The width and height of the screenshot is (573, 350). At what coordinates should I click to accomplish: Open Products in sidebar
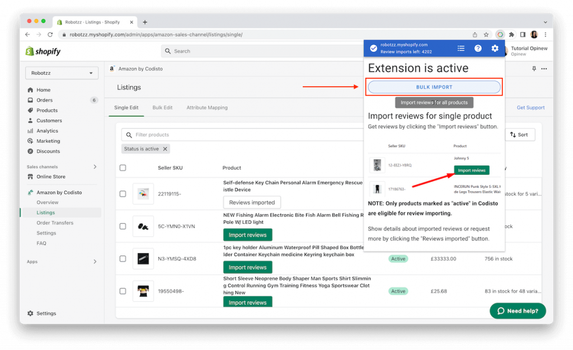click(x=47, y=110)
